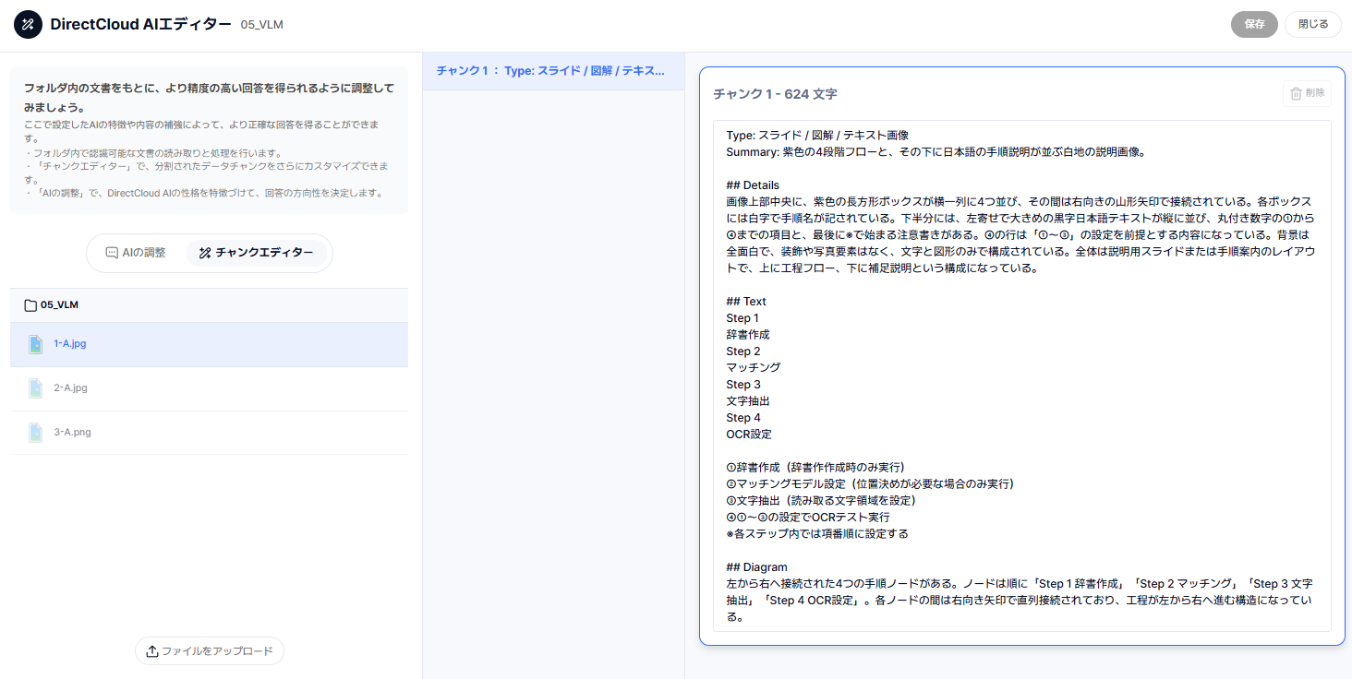Screen dimensions: 1352x679
Task: Click the '## Diagram' line in the editor
Action: [x=756, y=567]
